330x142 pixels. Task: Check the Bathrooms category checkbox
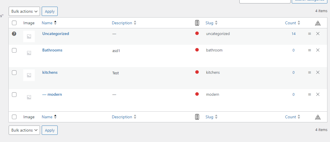point(14,50)
